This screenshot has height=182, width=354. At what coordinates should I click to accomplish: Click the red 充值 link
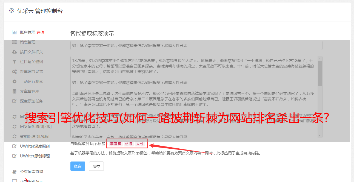[x=40, y=32]
